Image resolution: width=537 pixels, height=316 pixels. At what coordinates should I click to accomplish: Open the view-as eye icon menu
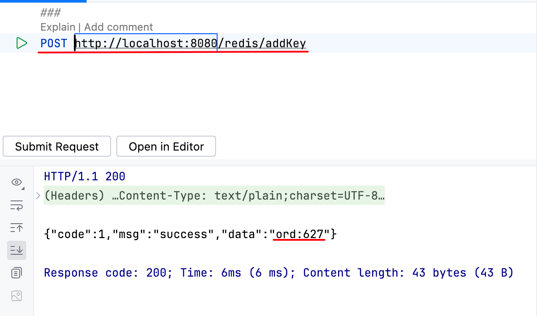pos(17,183)
